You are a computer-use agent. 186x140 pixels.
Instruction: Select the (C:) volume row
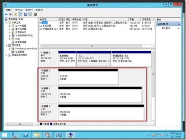tap(97, 22)
